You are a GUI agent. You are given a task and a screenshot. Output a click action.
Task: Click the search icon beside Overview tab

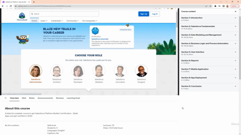6,98
